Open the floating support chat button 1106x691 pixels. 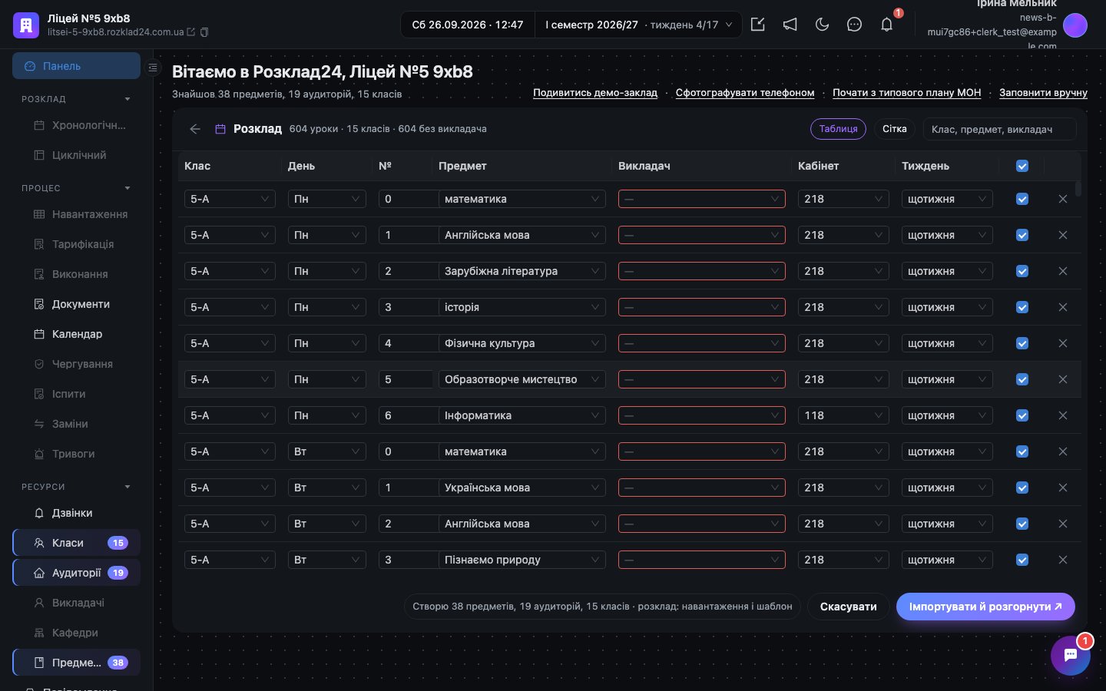tap(1071, 656)
